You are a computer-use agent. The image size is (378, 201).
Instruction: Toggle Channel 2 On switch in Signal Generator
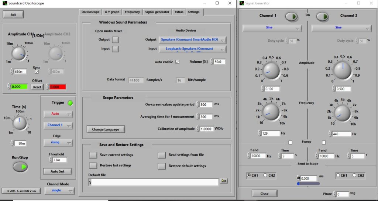(x=322, y=16)
